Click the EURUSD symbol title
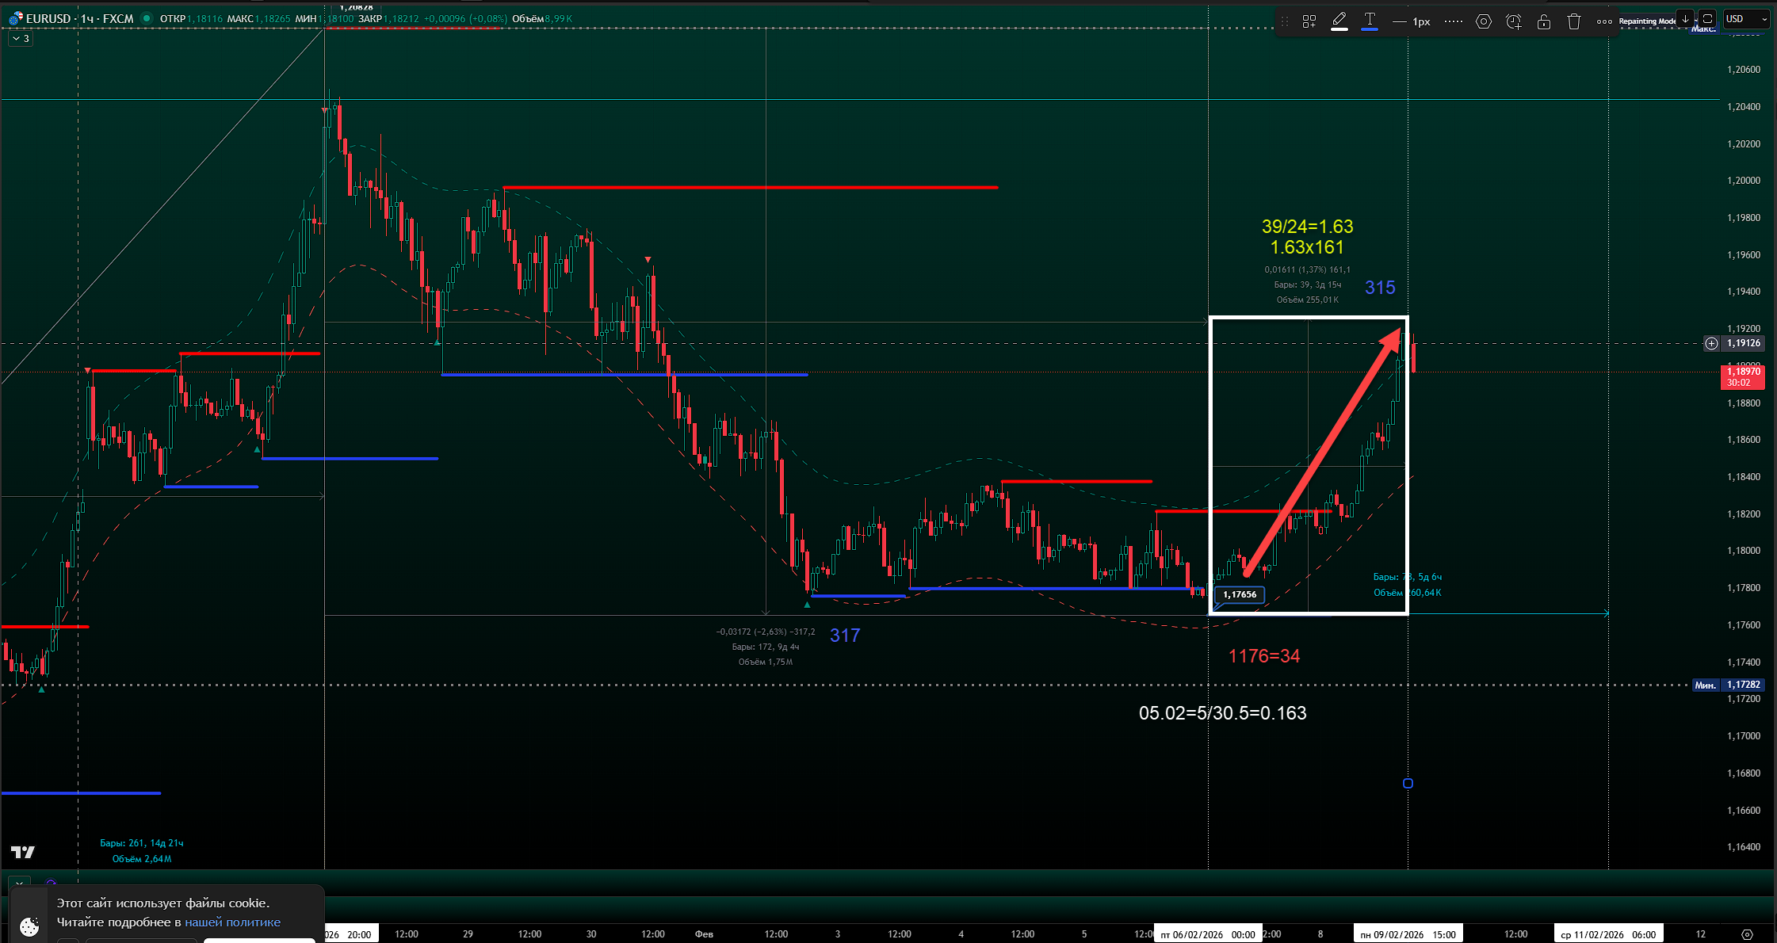1777x943 pixels. coord(48,18)
